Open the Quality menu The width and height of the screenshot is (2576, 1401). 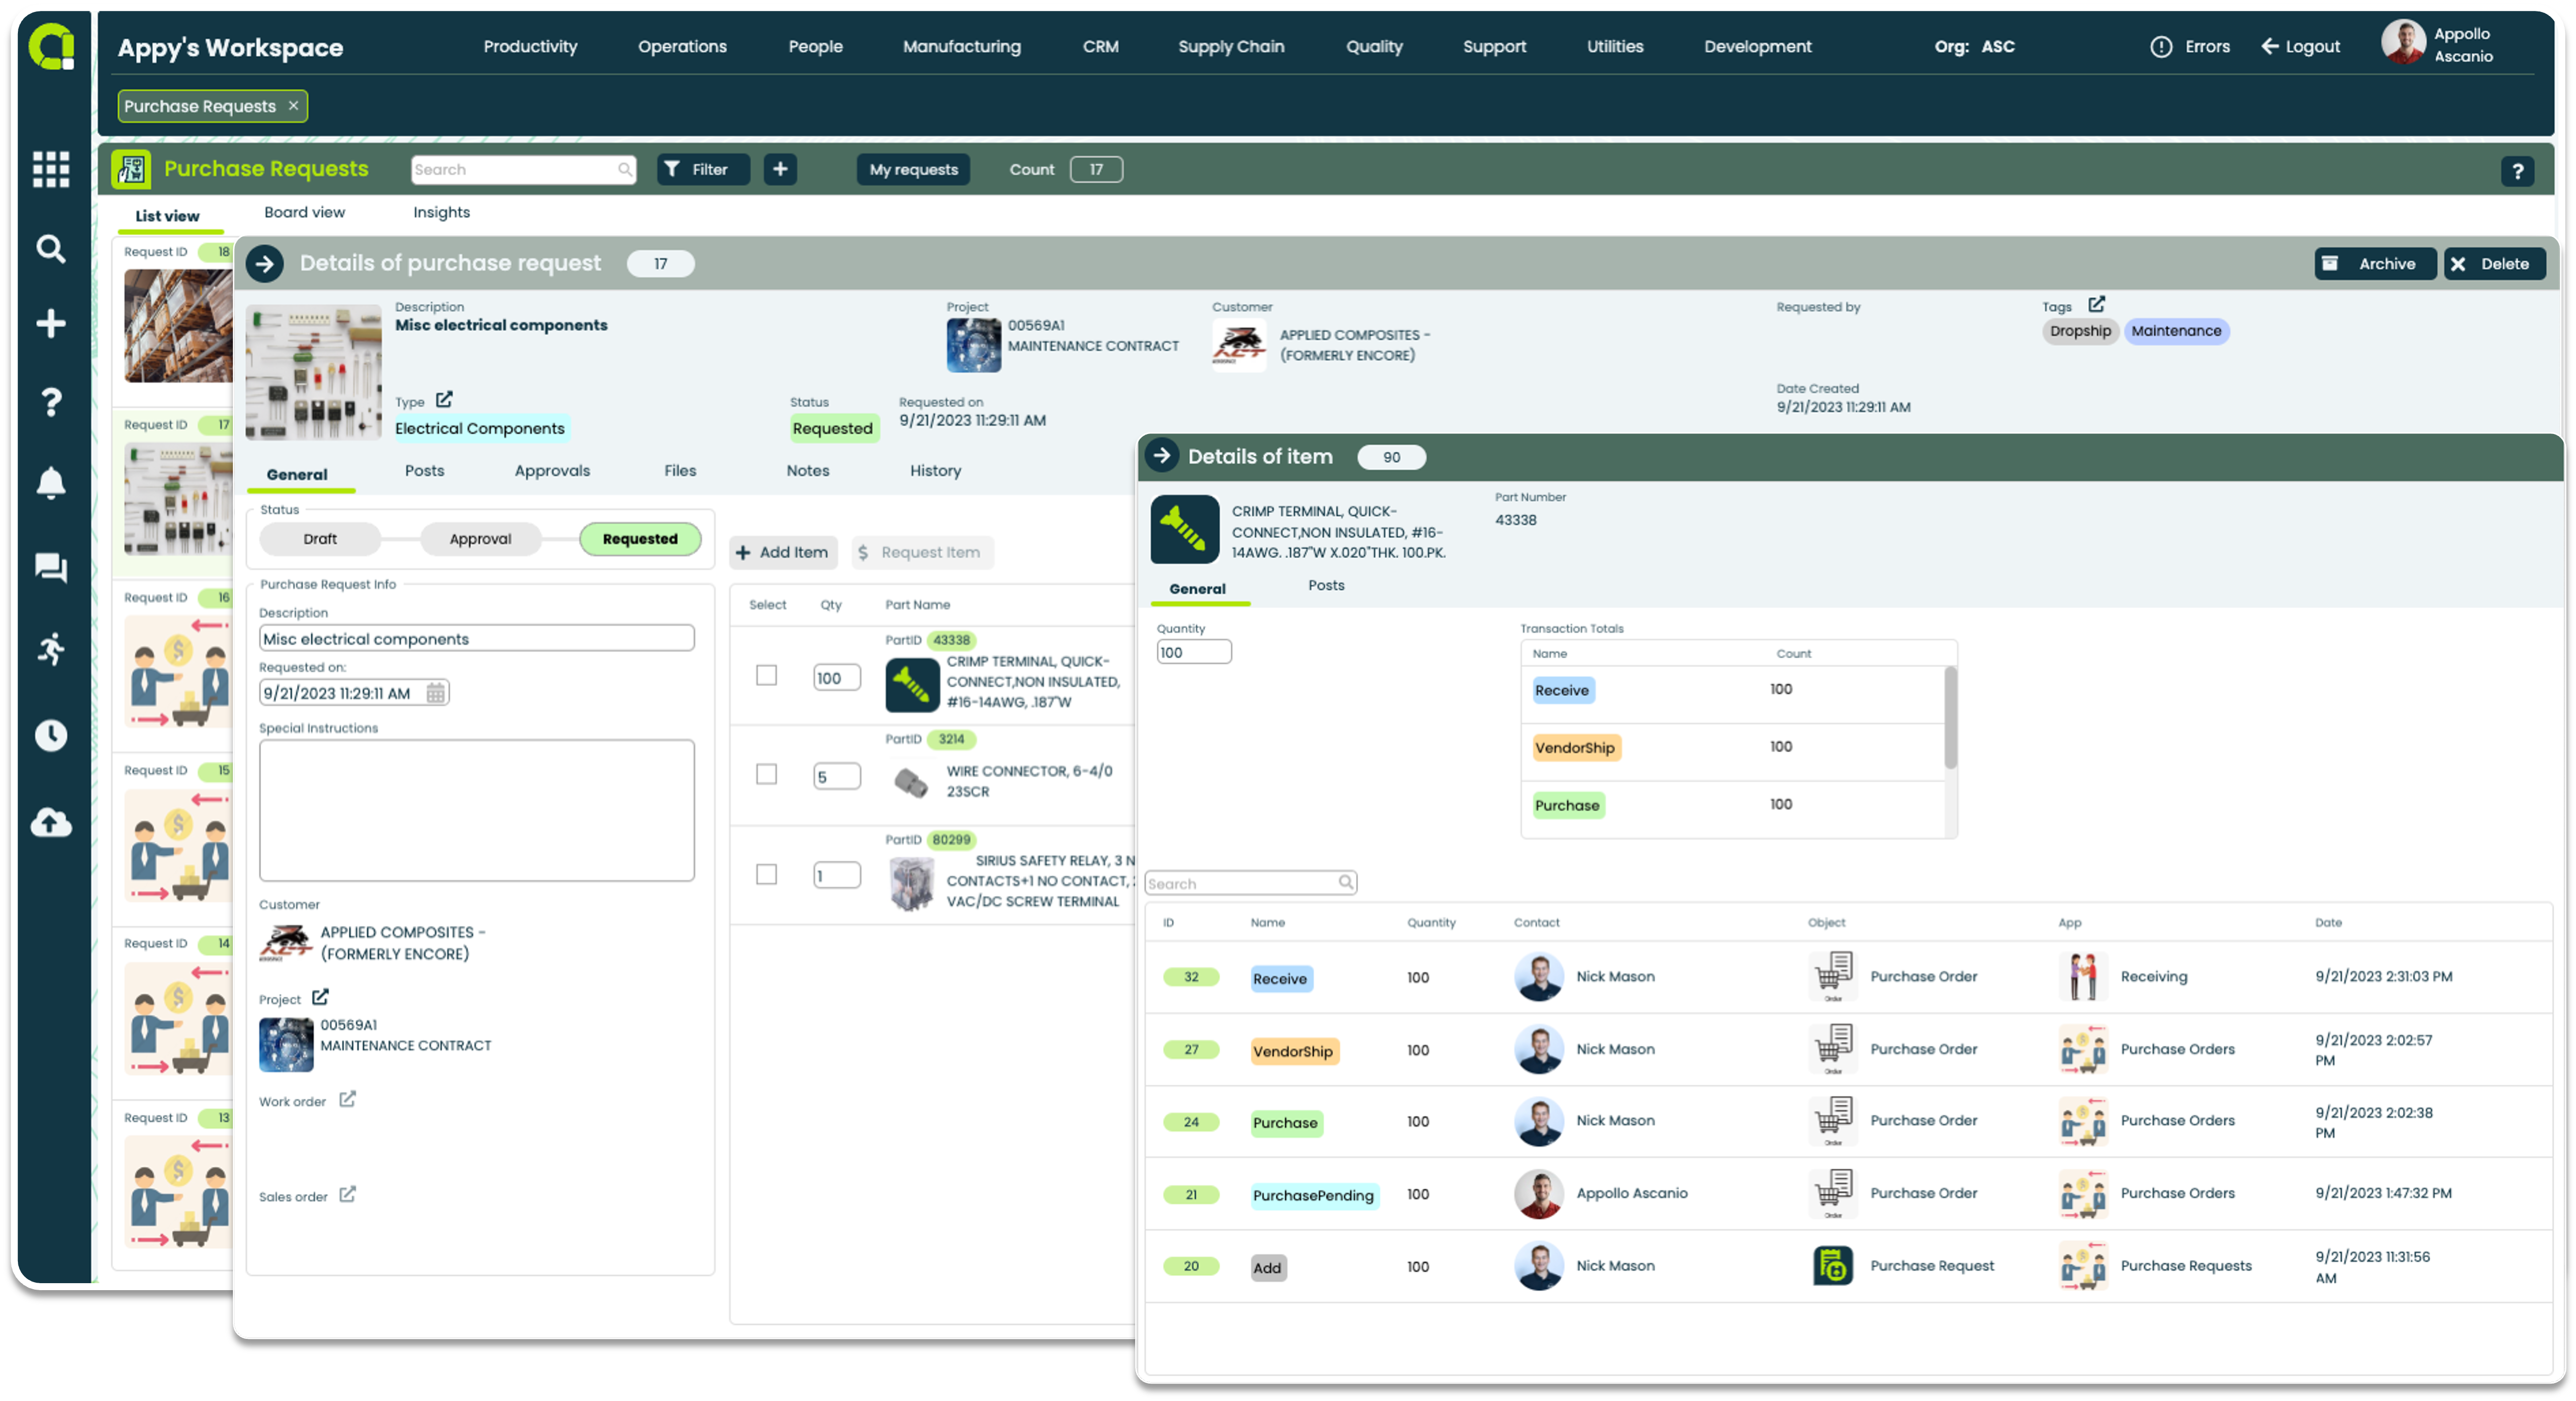[1374, 46]
